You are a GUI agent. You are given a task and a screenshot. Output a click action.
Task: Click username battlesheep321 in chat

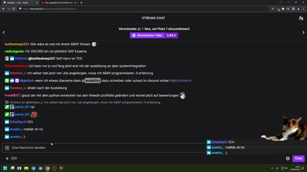pyautogui.click(x=17, y=44)
